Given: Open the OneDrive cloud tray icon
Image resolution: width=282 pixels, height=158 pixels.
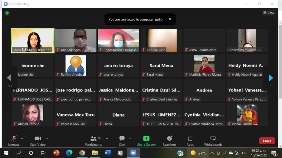Looking at the screenshot, I should 231,153.
